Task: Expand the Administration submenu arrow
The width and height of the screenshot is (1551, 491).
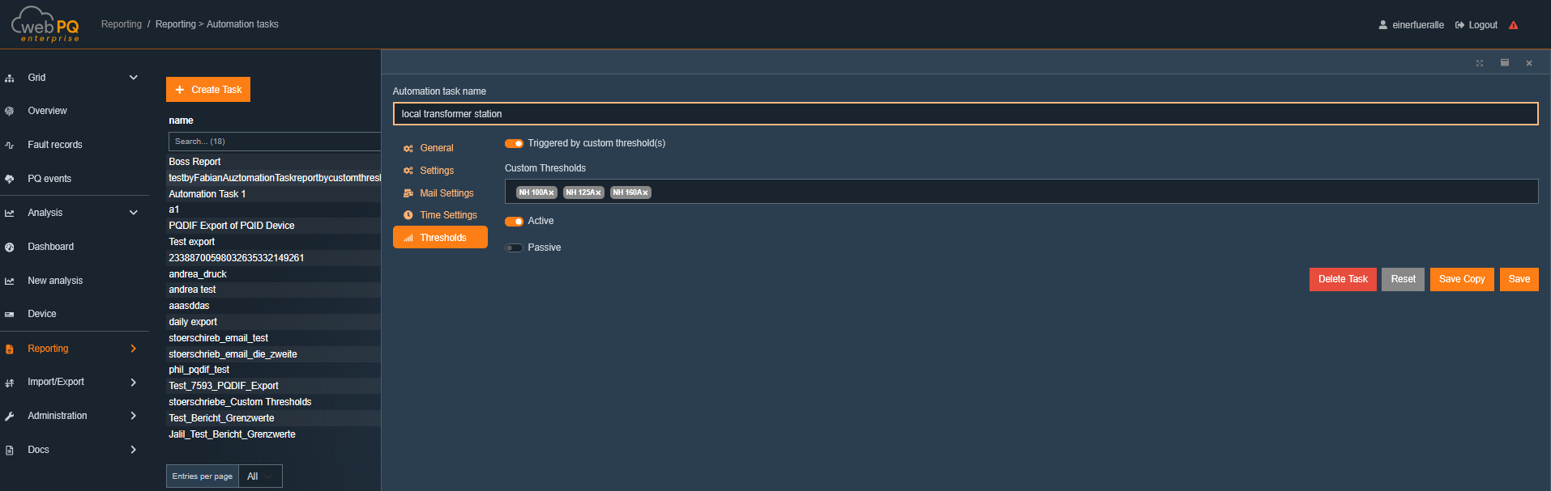Action: 134,416
